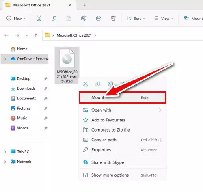Image resolution: width=203 pixels, height=192 pixels.
Task: Open Downloads in the sidebar
Action: pos(23,88)
